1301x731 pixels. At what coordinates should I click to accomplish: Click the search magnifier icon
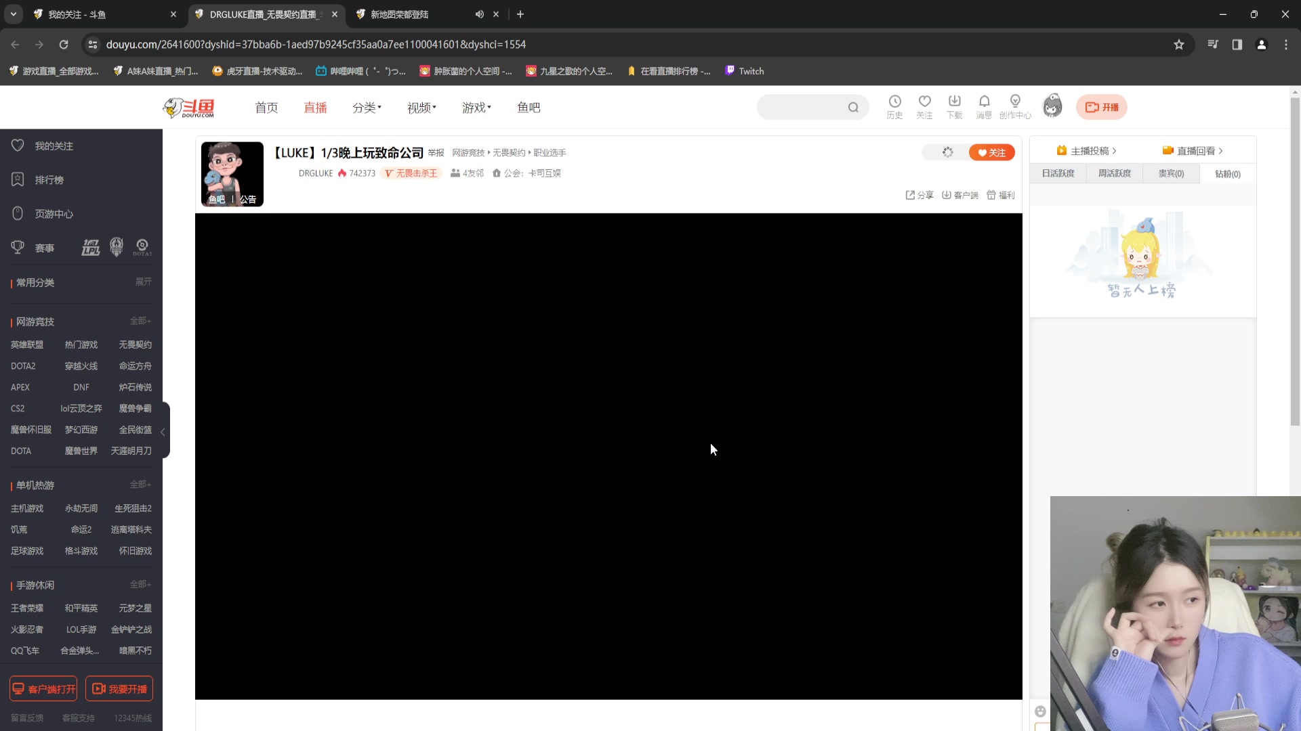coord(853,107)
